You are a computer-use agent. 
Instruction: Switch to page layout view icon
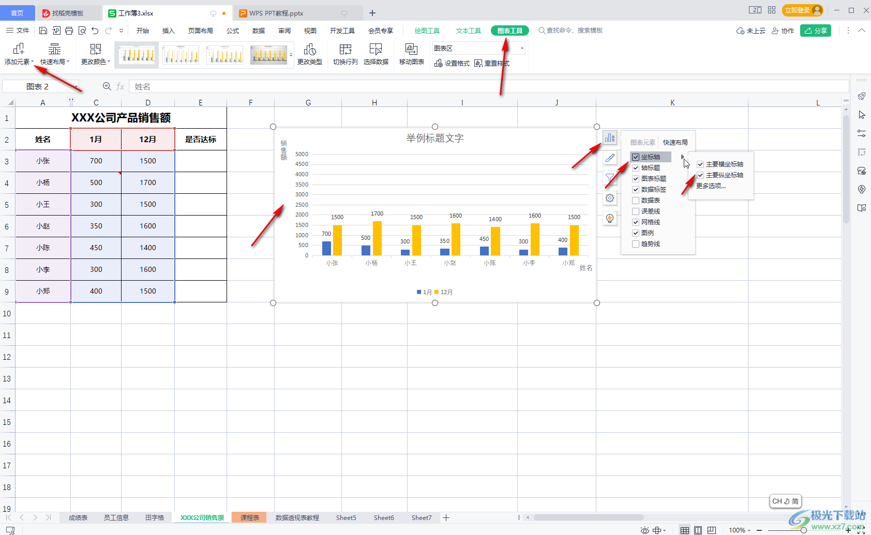698,530
